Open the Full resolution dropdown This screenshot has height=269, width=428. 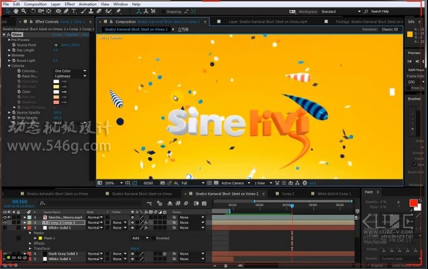193,183
